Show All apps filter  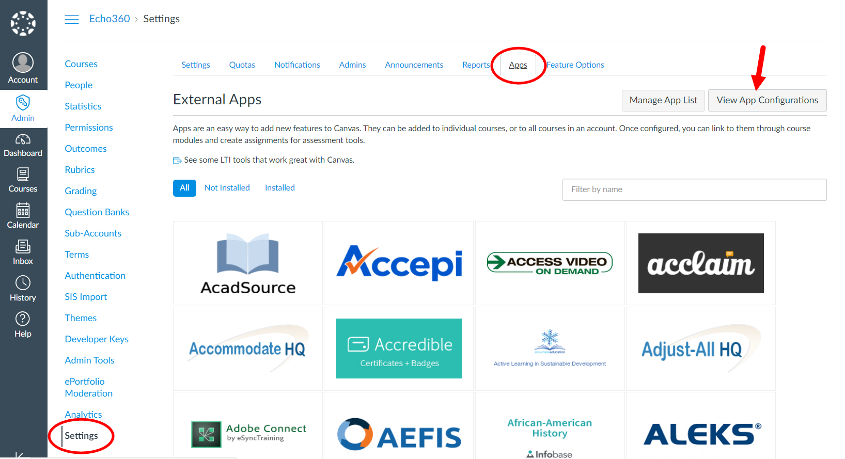(x=184, y=188)
